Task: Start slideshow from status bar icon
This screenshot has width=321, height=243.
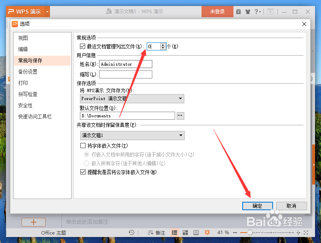Action: pyautogui.click(x=207, y=233)
